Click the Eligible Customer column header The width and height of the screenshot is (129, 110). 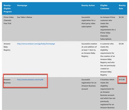[105, 7]
